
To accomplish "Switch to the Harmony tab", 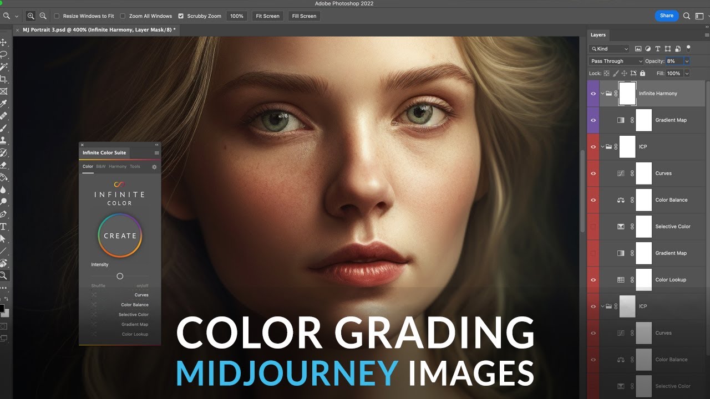I will 118,166.
